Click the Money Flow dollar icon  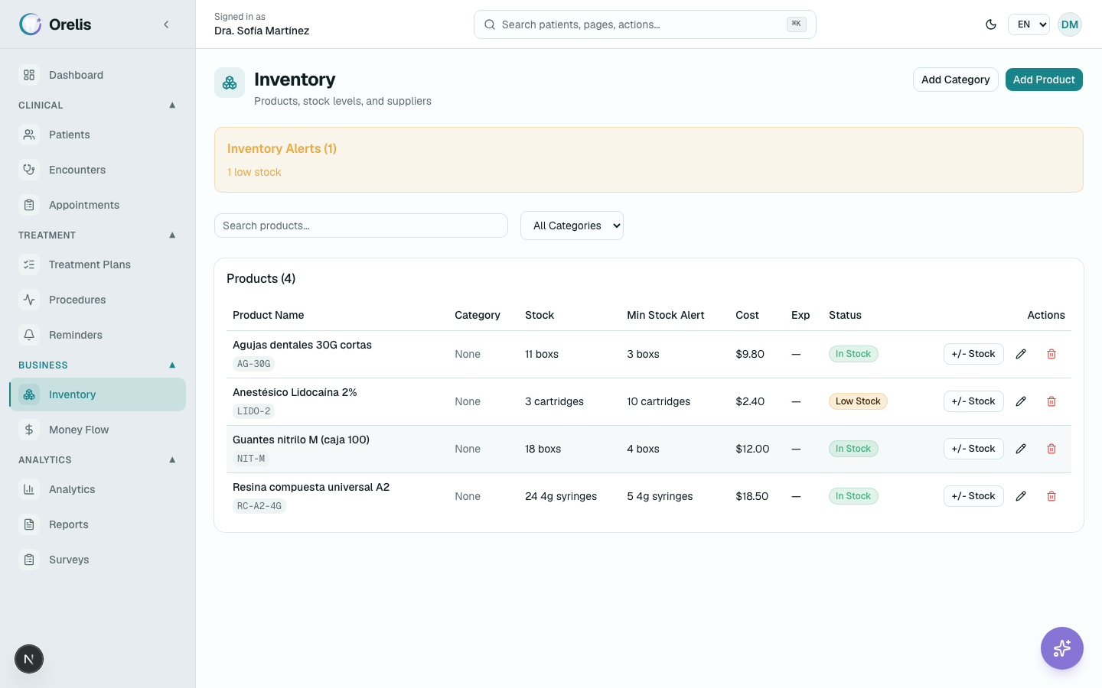[29, 430]
